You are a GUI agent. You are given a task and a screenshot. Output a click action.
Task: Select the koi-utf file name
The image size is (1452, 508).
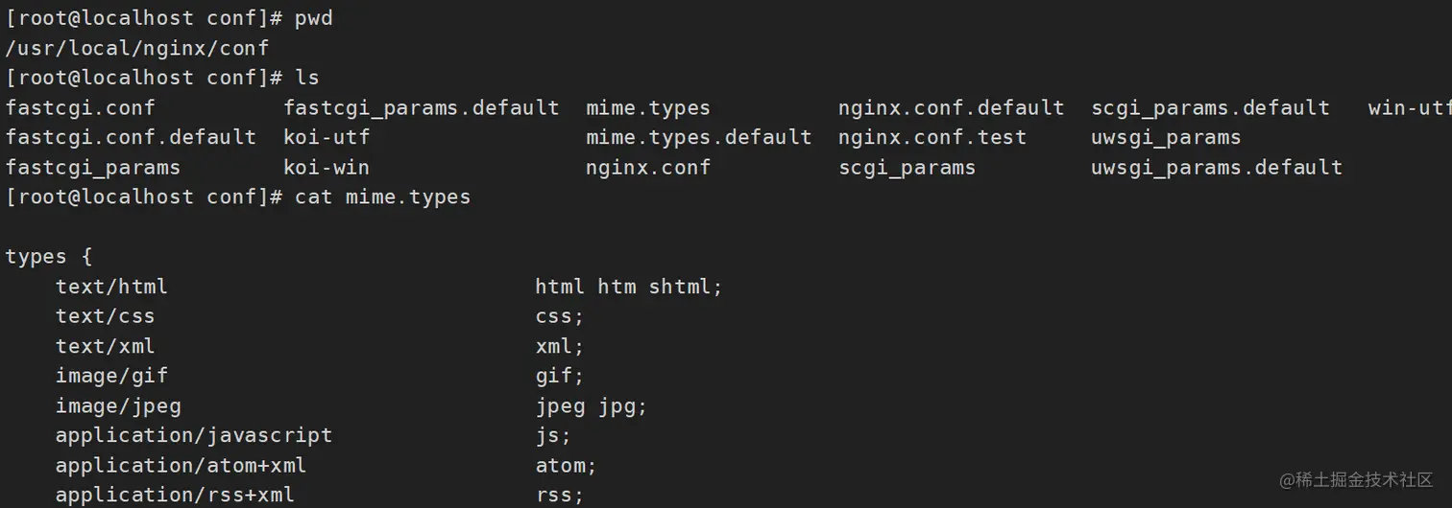coord(327,138)
